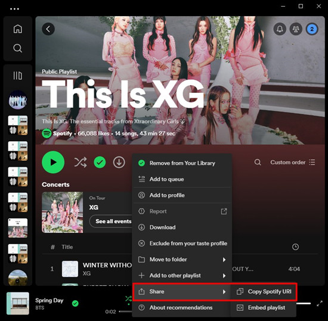Open the BTS artist link in player
Image resolution: width=328 pixels, height=321 pixels.
(x=40, y=308)
